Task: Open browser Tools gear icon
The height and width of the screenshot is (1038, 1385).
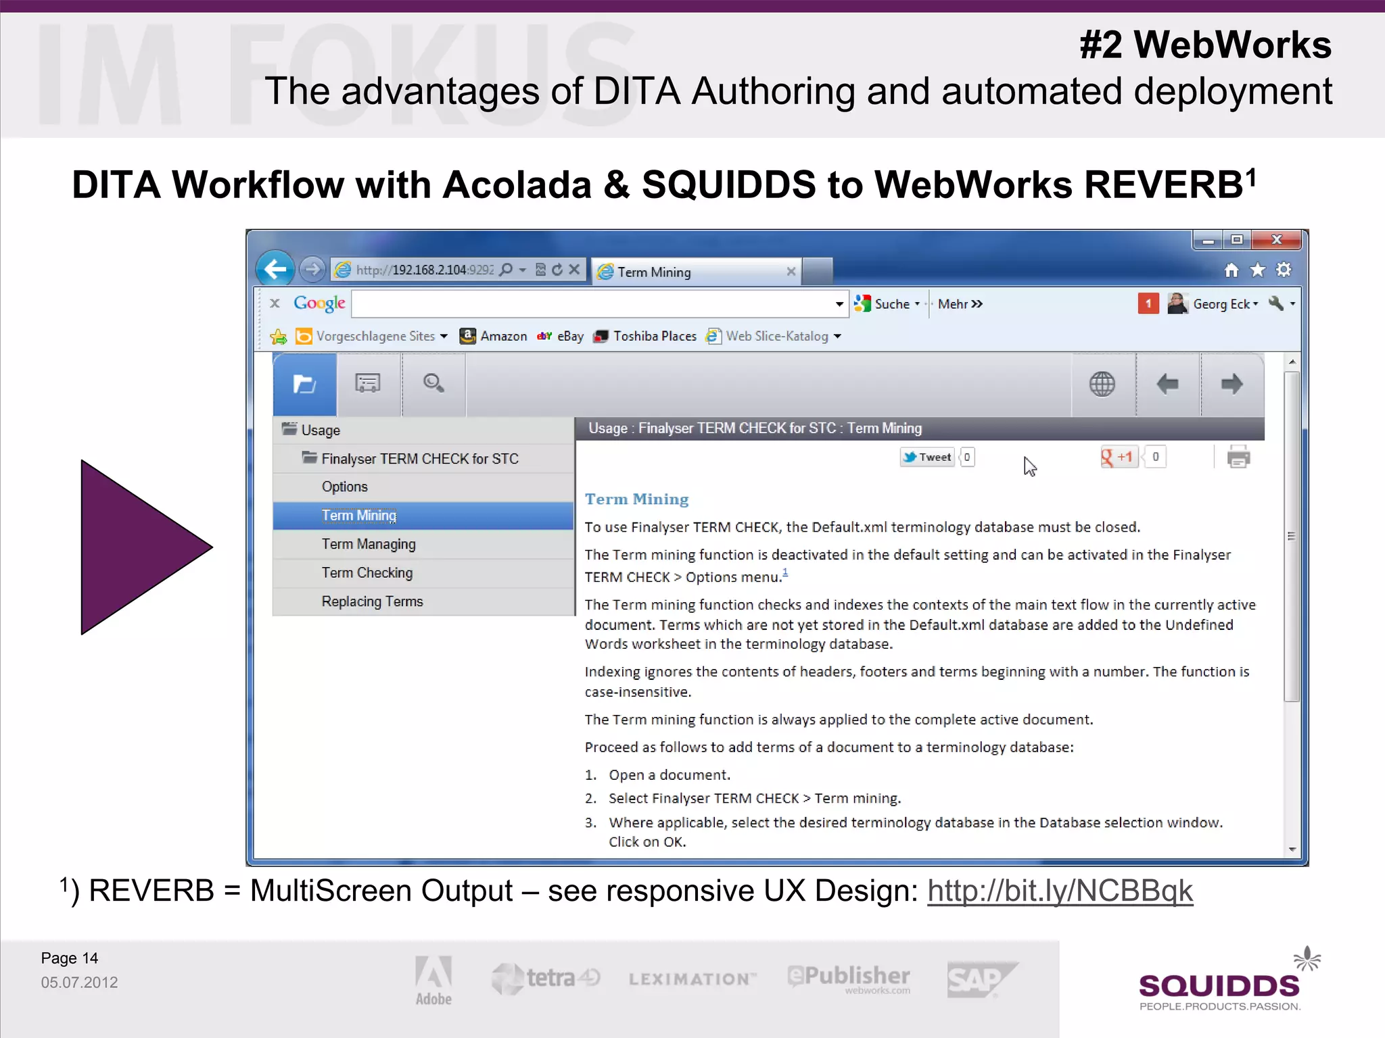Action: click(1284, 270)
